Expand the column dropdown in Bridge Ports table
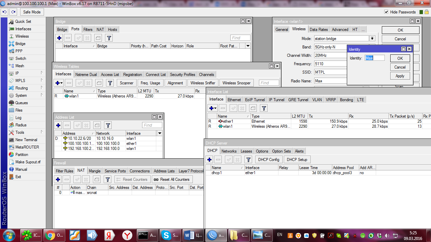431x242 pixels. pos(248,46)
